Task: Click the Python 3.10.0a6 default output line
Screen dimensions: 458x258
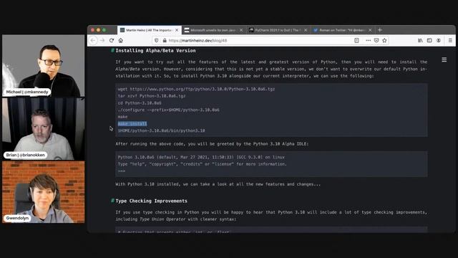Action: [x=201, y=158]
